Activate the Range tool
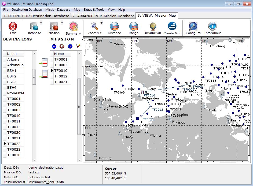253x186 pixels. (x=133, y=27)
